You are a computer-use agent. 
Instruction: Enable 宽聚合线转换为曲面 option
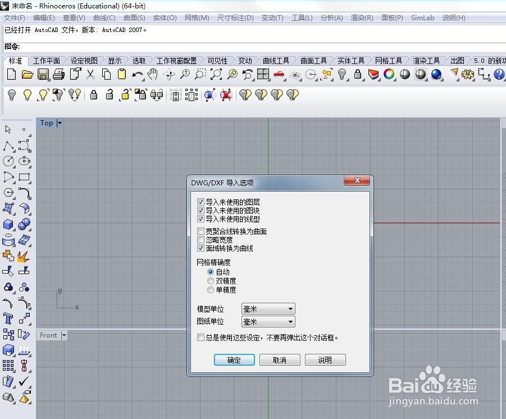click(x=200, y=231)
